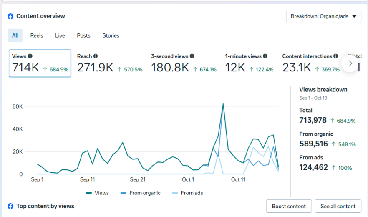Click the Oct 1 label on the x-axis
Image resolution: width=368 pixels, height=217 pixels.
pos(188,179)
